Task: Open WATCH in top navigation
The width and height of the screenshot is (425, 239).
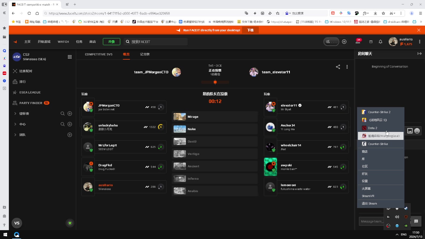Action: [63, 42]
